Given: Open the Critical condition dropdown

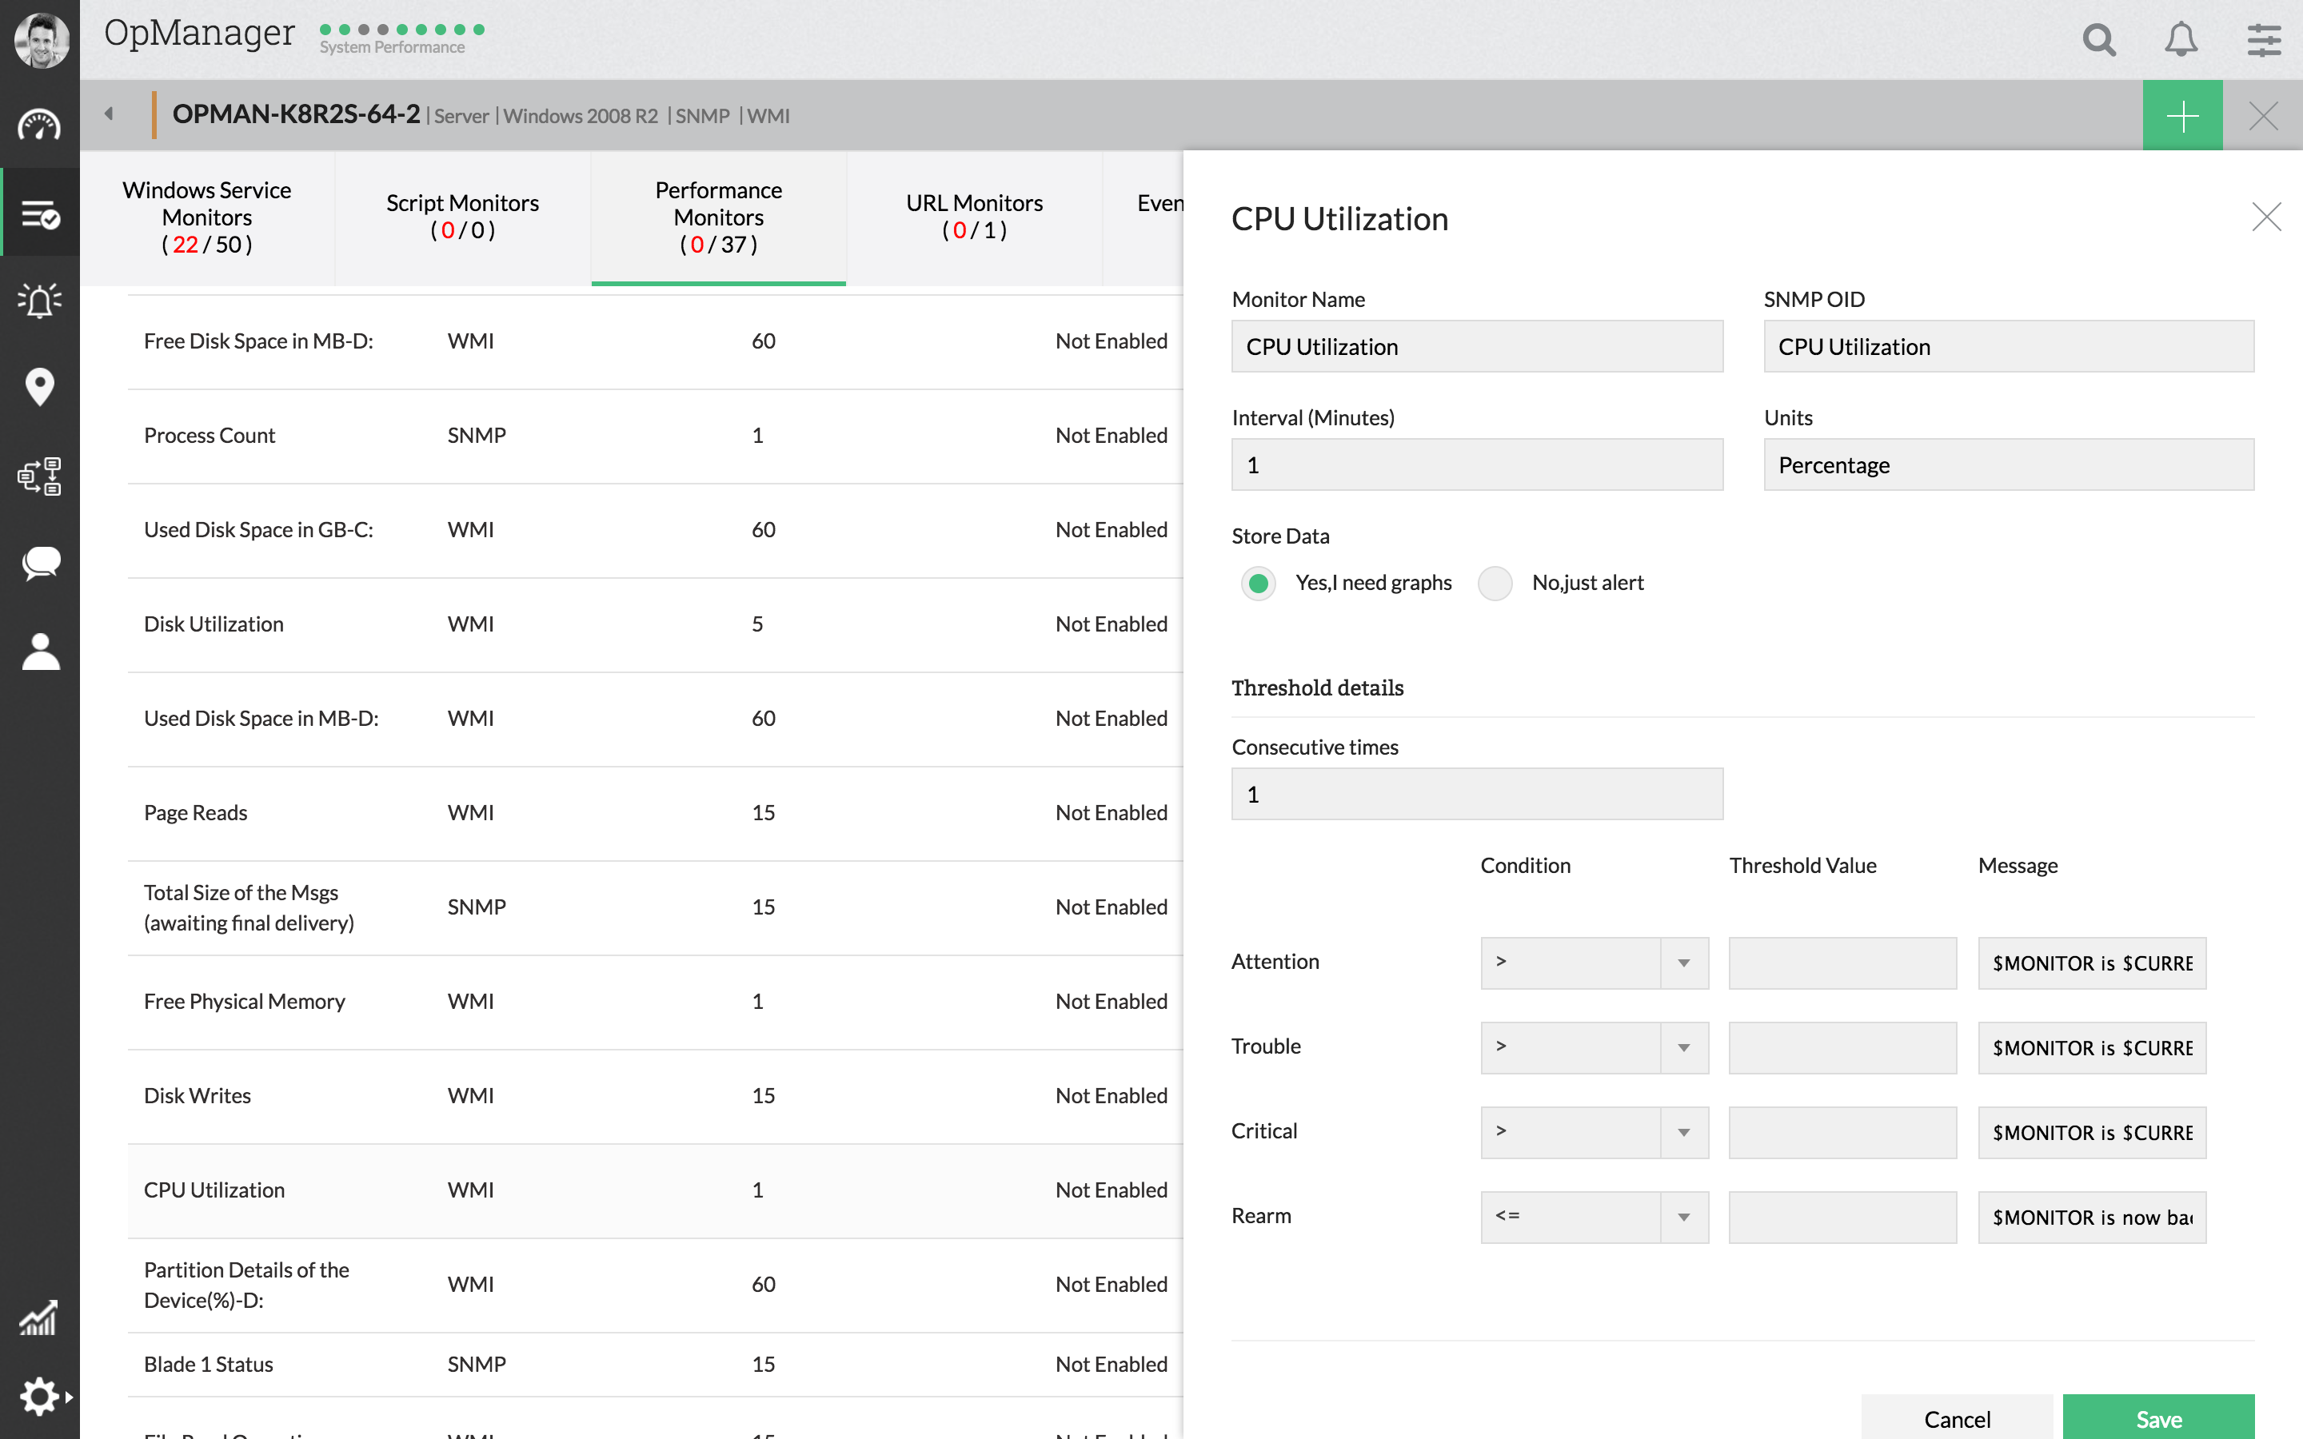Looking at the screenshot, I should [1594, 1131].
